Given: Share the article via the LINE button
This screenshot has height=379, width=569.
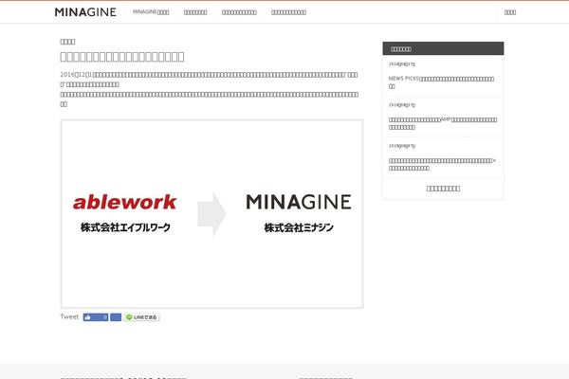Looking at the screenshot, I should (x=141, y=317).
